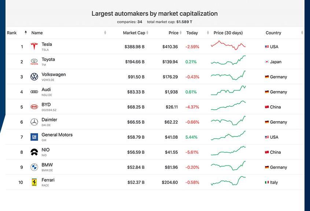Click the Tesla logo icon
This screenshot has height=211, width=310.
pos(34,46)
